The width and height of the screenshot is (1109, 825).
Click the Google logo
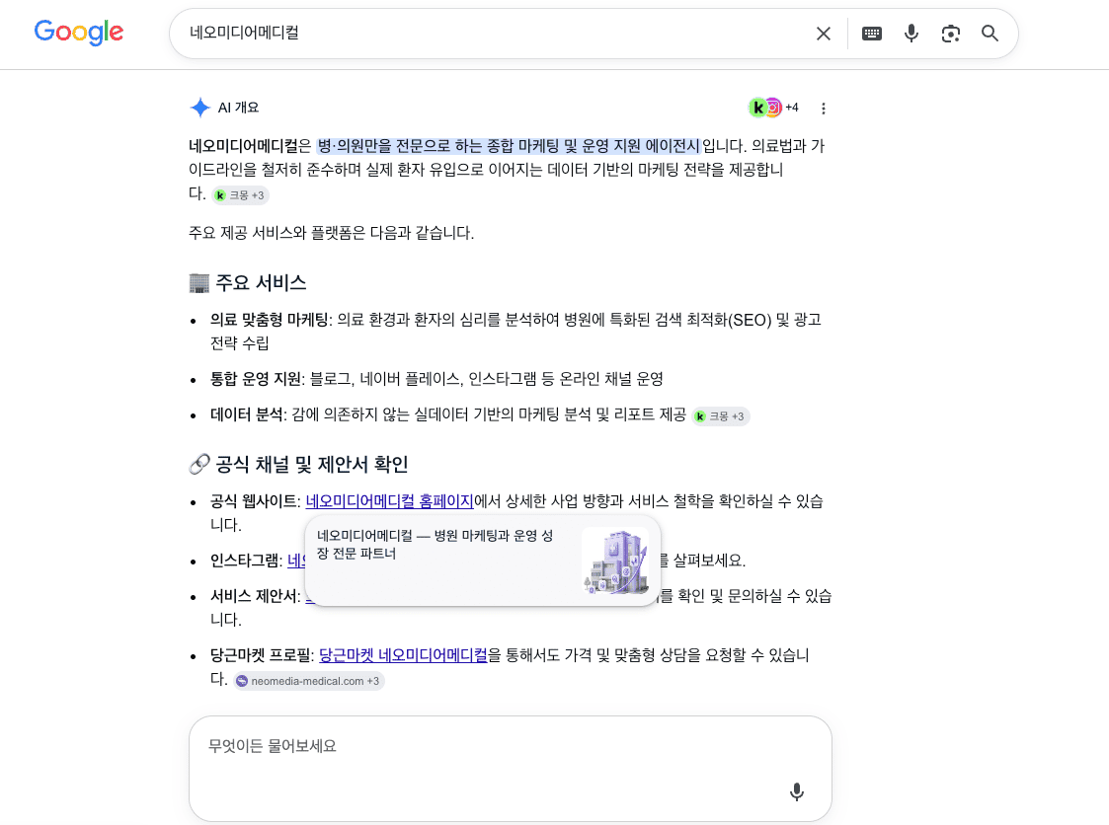coord(78,33)
